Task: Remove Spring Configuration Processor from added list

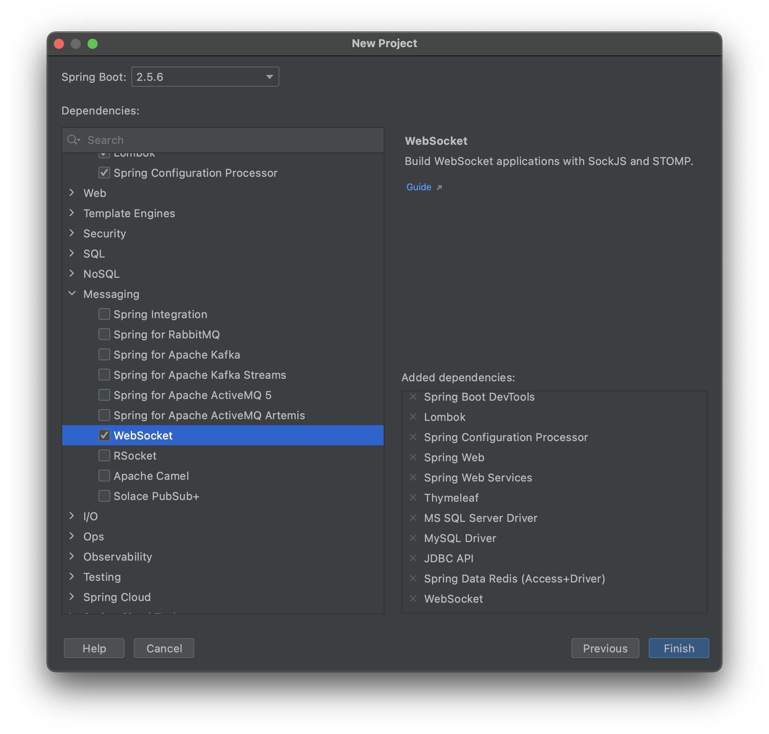Action: (413, 437)
